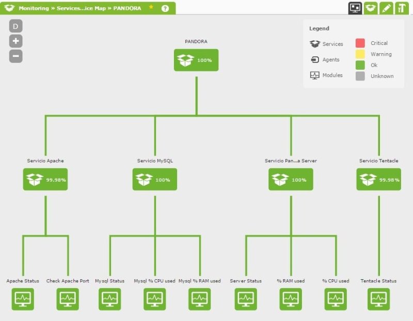Edit the service with the pencil icon

click(386, 8)
